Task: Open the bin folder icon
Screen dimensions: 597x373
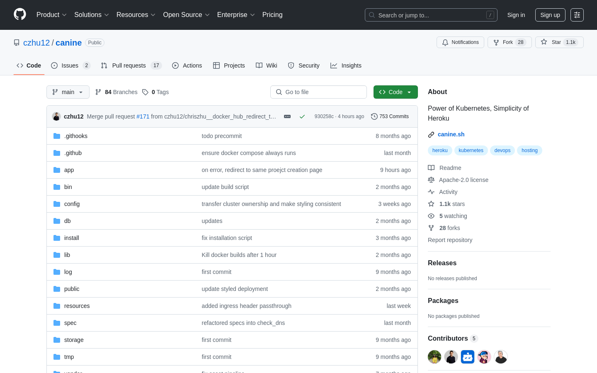Action: click(57, 187)
